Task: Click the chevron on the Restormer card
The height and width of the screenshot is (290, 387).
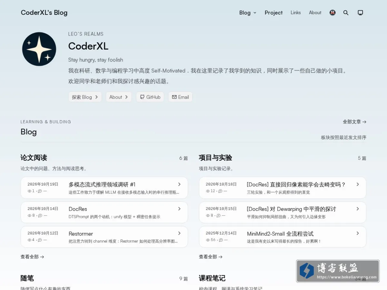Action: (179, 233)
